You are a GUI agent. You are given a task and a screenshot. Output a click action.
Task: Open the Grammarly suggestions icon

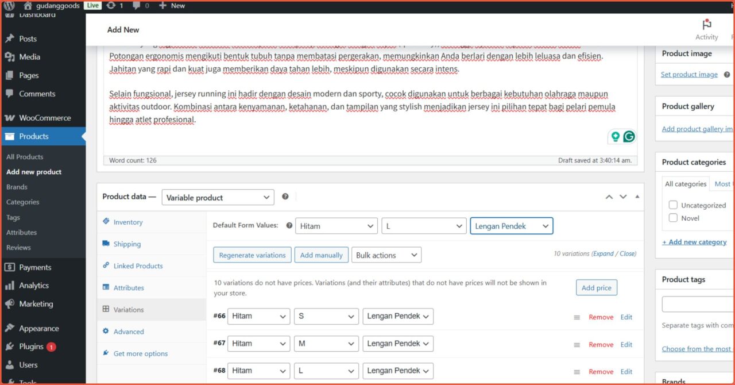(629, 136)
